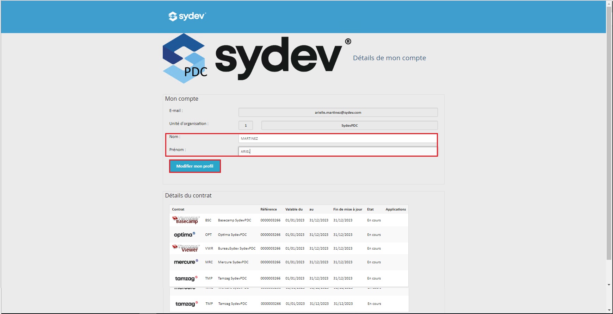
Task: Click the Applications column header
Action: click(x=396, y=209)
